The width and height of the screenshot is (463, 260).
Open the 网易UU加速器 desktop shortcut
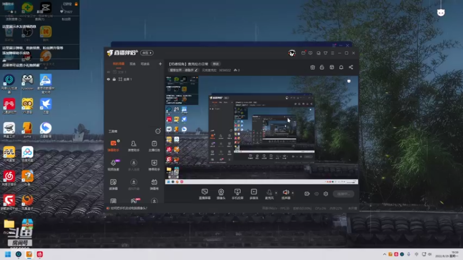9,84
